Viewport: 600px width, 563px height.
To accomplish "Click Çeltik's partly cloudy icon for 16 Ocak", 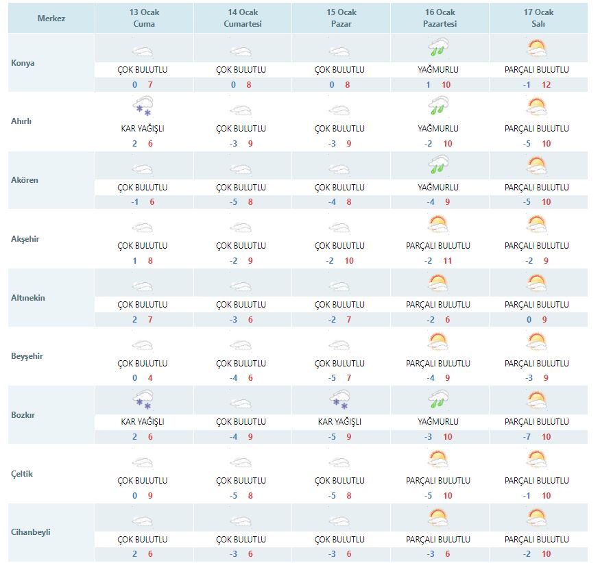I will (438, 460).
